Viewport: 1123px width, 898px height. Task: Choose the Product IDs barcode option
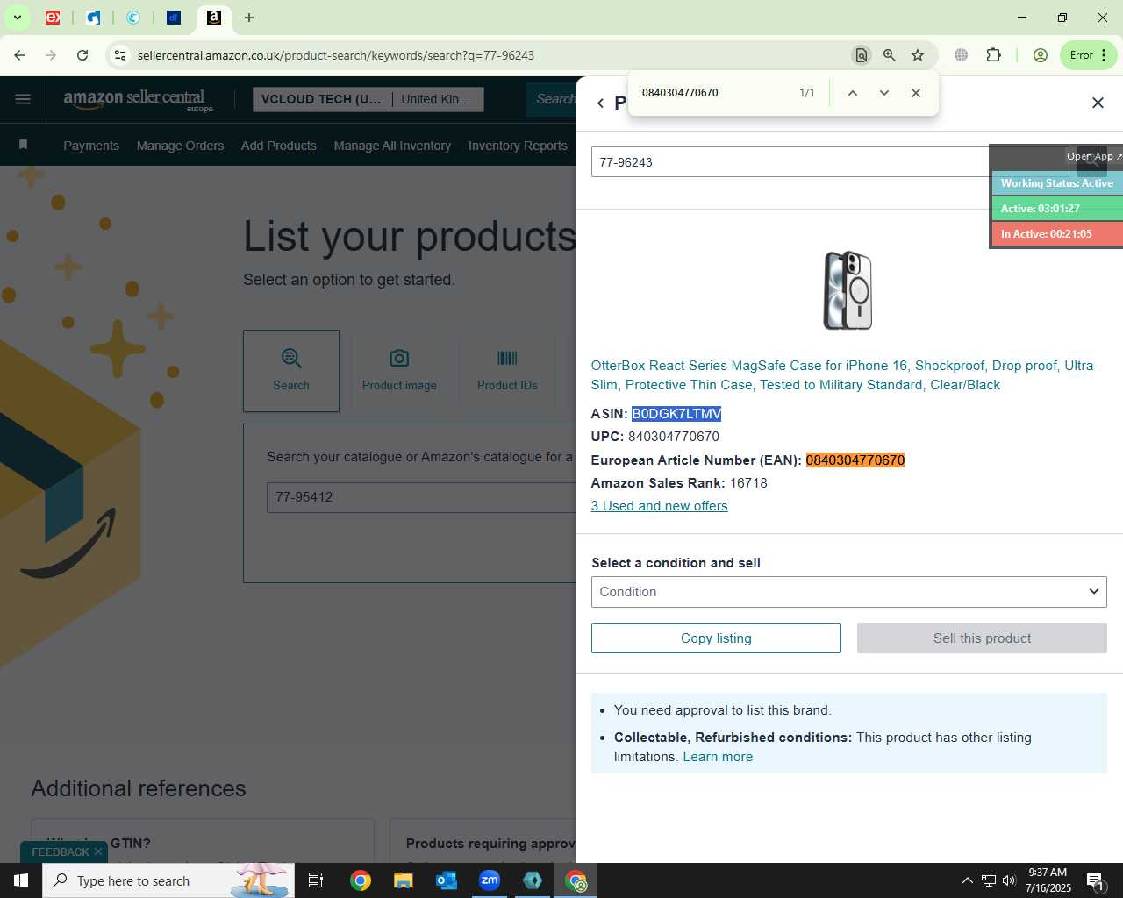click(507, 371)
